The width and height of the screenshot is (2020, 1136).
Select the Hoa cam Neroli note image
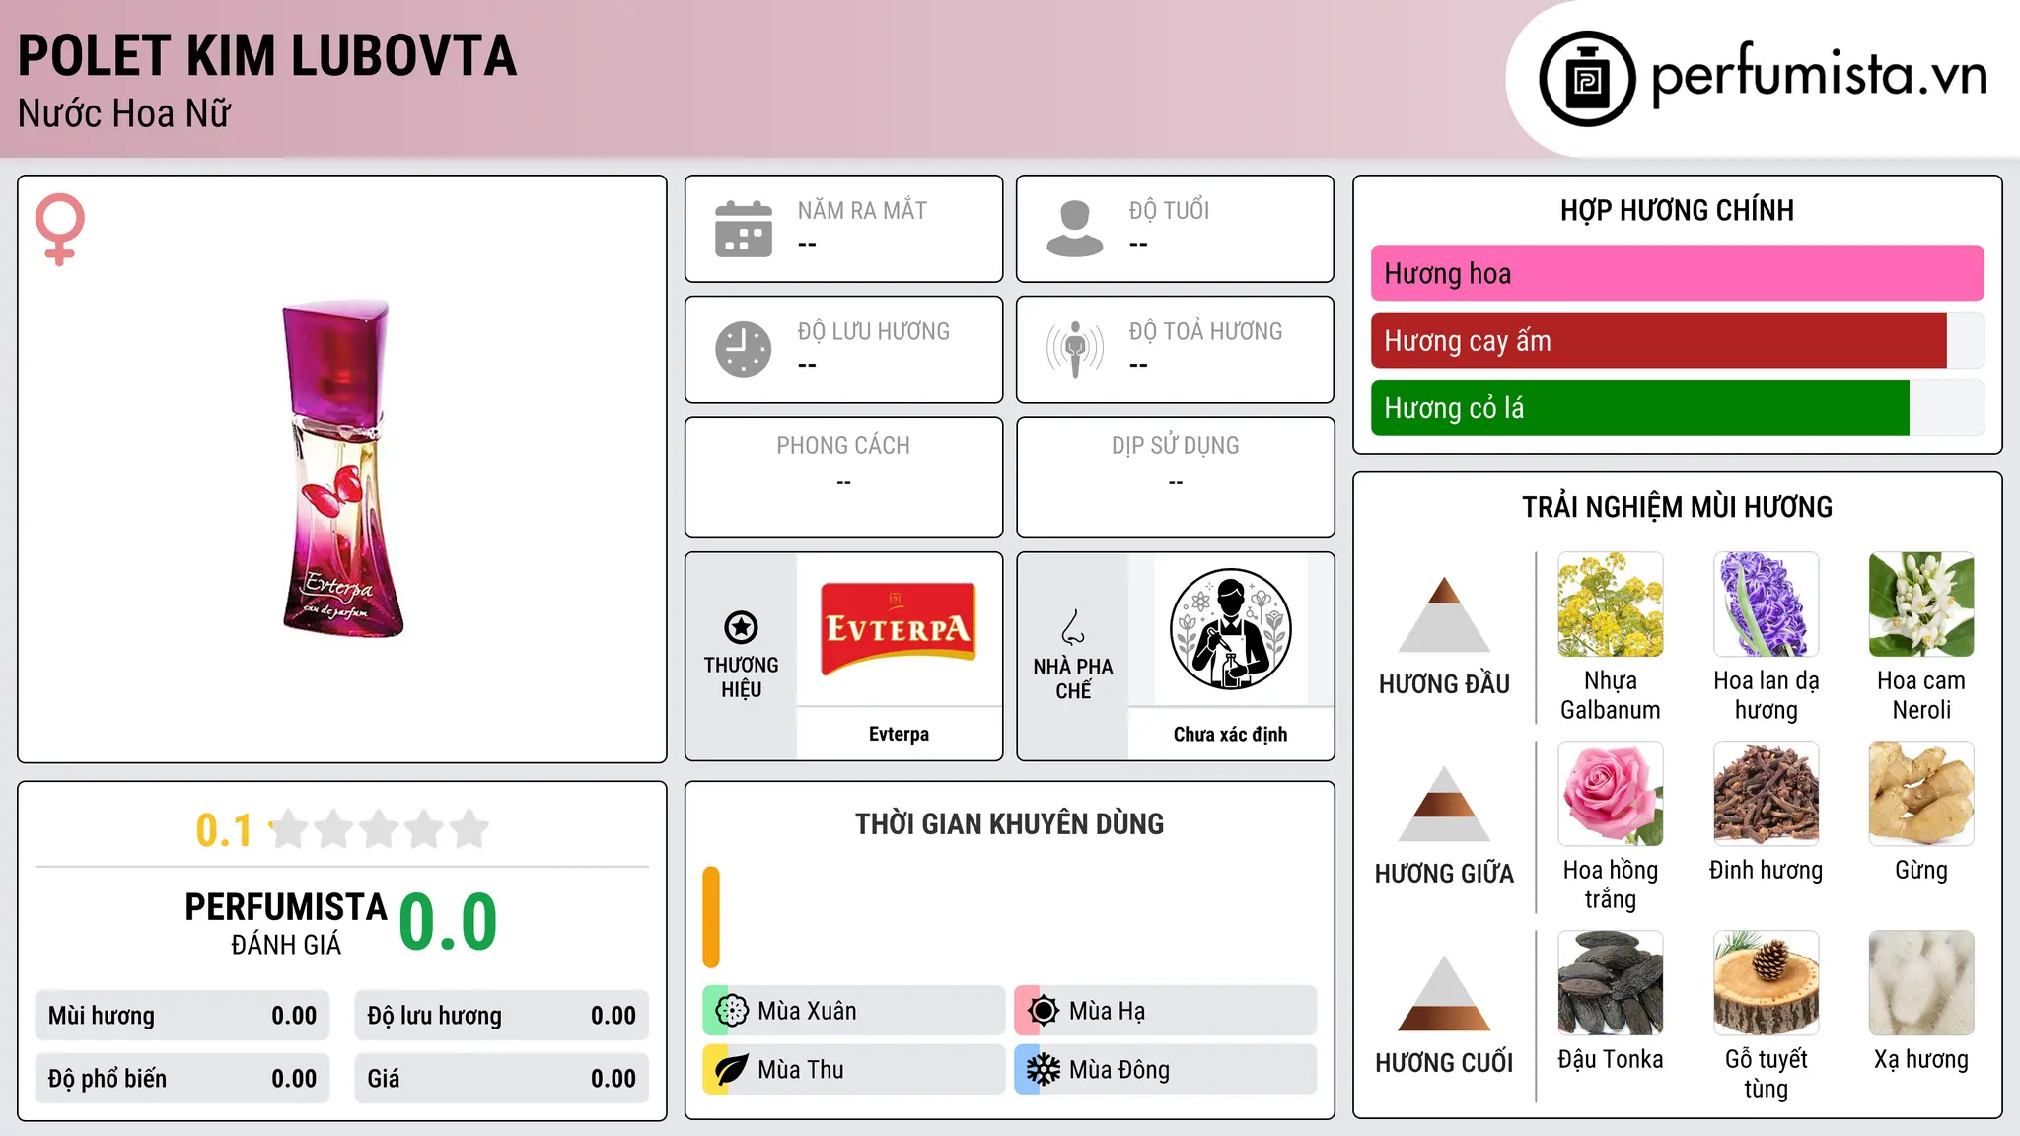[1921, 604]
